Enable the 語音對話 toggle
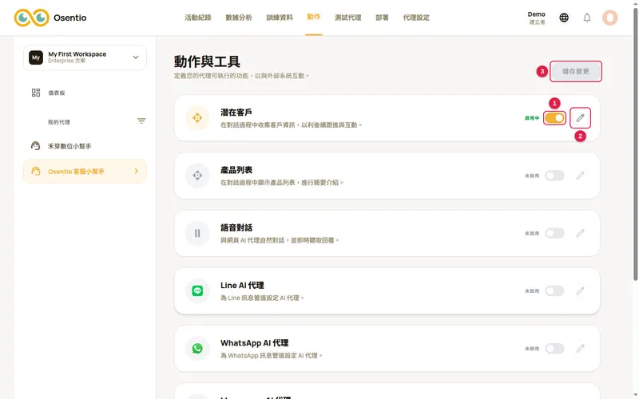This screenshot has height=399, width=639. pyautogui.click(x=554, y=233)
